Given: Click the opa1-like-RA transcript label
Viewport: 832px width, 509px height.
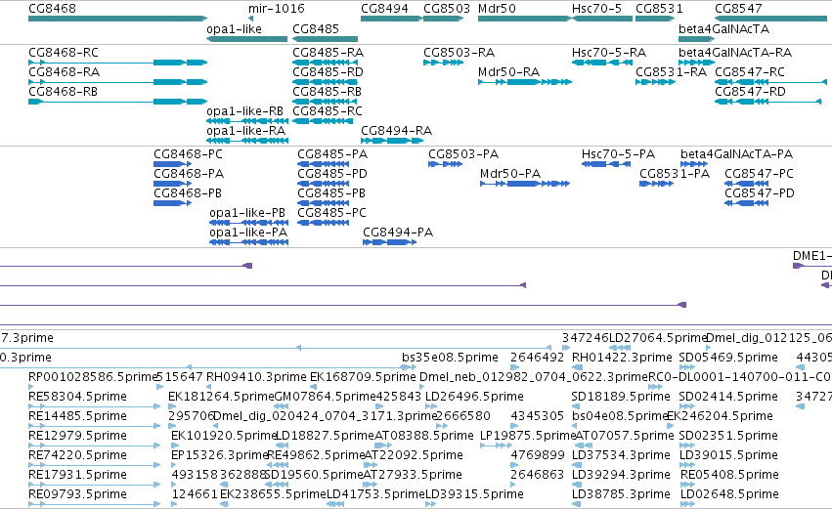Looking at the screenshot, I should click(245, 131).
